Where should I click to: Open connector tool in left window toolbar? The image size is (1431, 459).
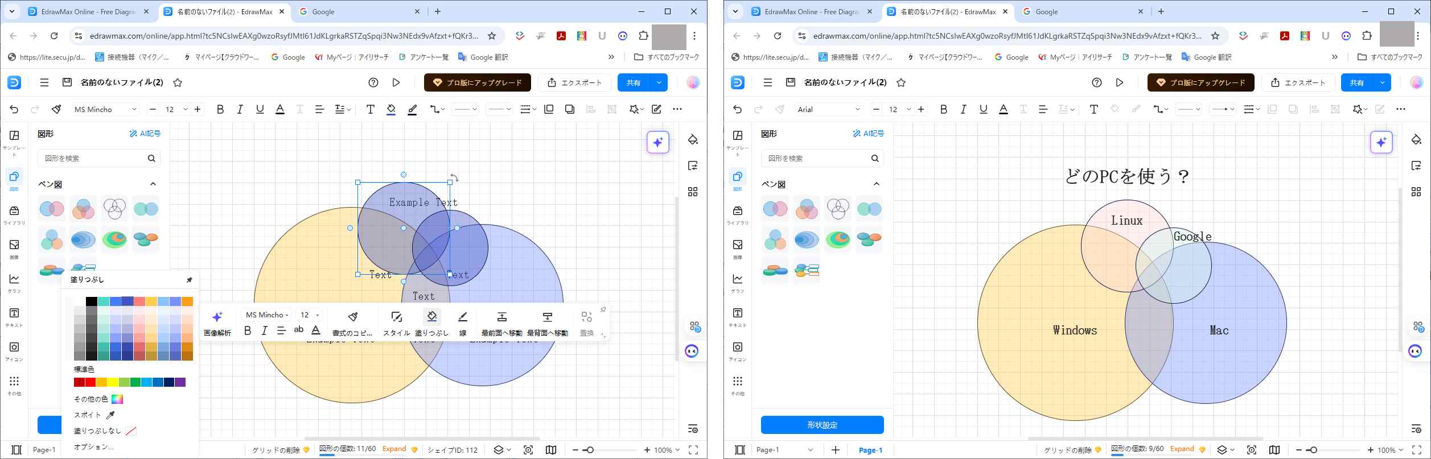[437, 109]
